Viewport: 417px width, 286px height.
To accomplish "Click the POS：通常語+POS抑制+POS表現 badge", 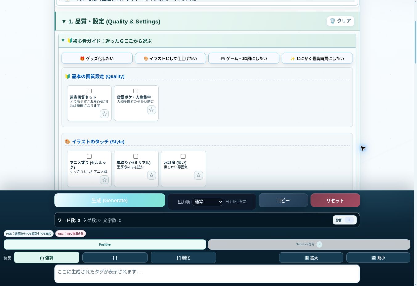I will (x=29, y=234).
